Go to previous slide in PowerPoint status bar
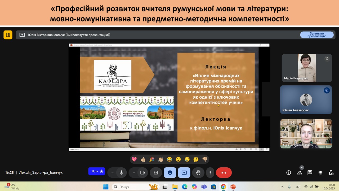Image resolution: width=339 pixels, height=191 pixels. point(237,149)
